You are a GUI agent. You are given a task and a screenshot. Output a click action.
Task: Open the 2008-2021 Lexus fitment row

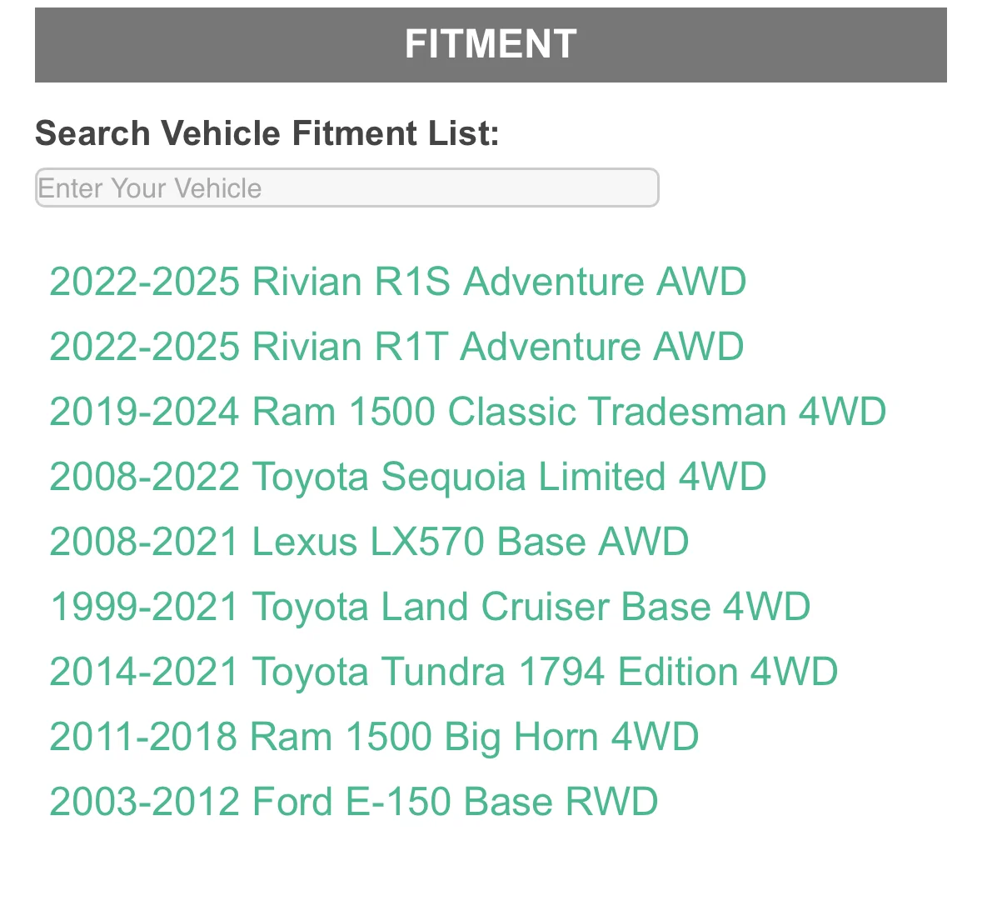click(x=369, y=542)
